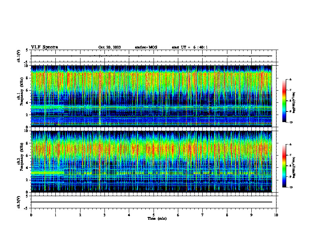Click time axis tick label "6"
Image resolution: width=311 pixels, height=241 pixels.
[x=178, y=215]
